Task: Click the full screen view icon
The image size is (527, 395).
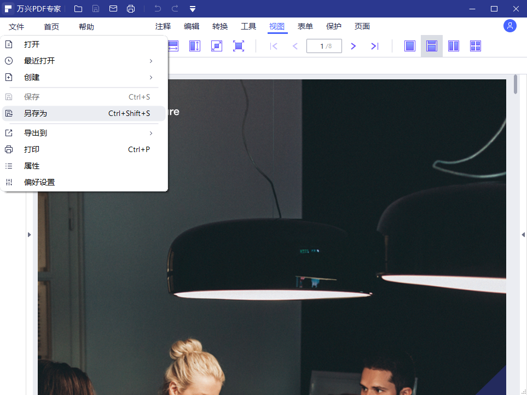Action: pos(239,46)
